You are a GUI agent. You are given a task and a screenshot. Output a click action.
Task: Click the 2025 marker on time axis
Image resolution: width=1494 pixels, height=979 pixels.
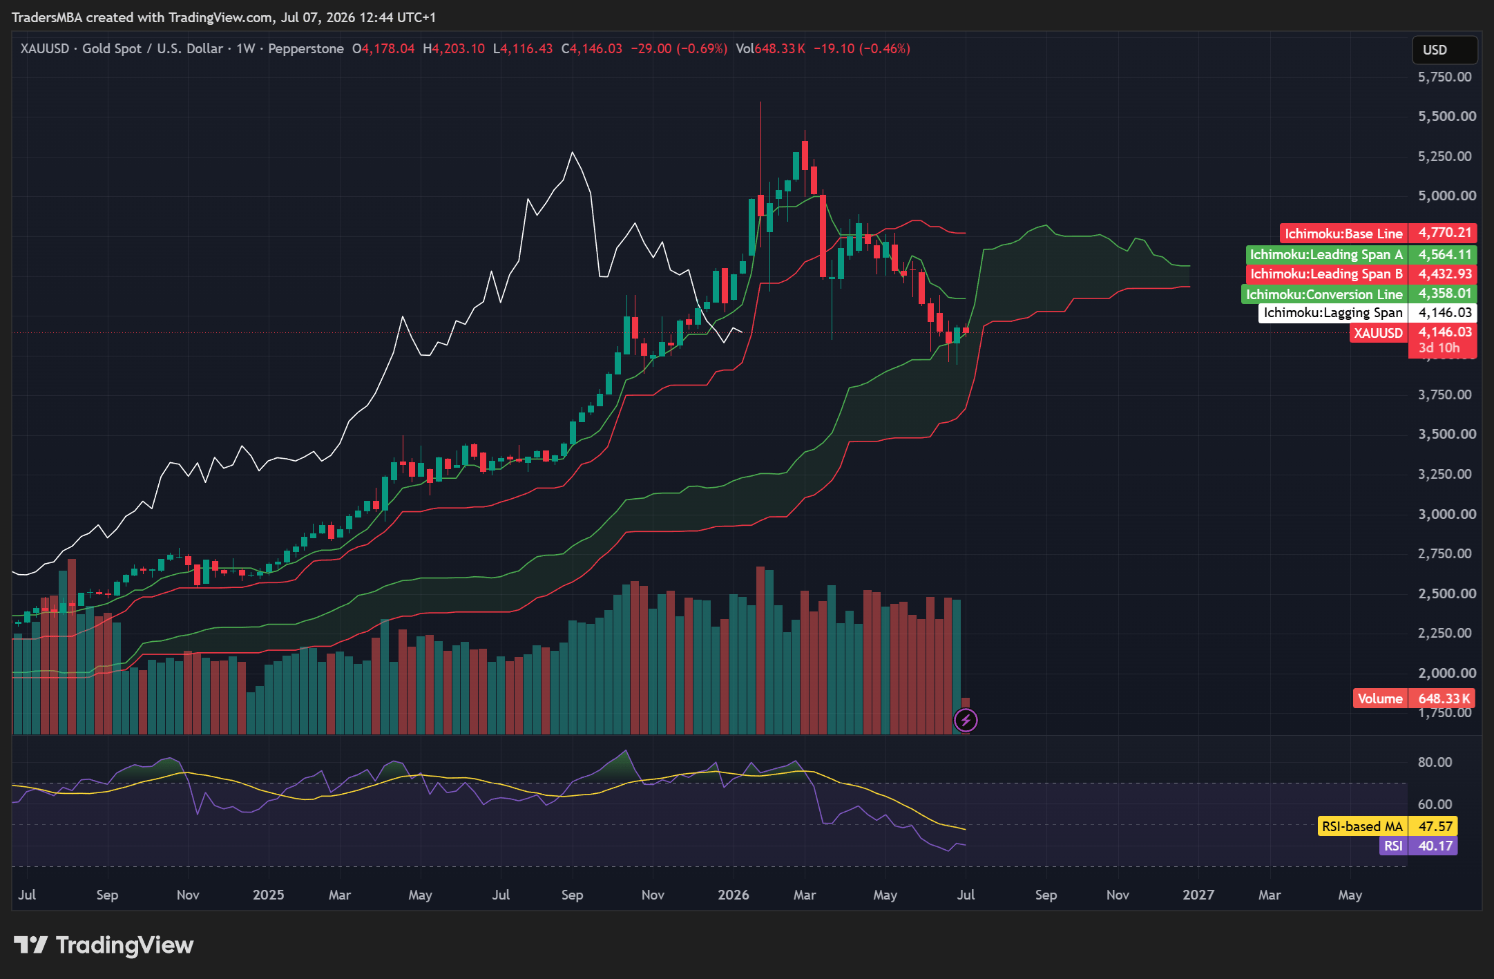pos(268,895)
